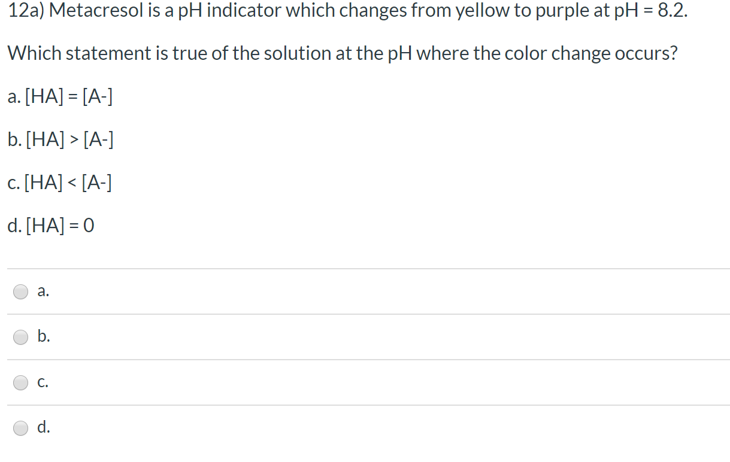Click the label d. next to its radio
The width and height of the screenshot is (730, 462).
coord(42,428)
